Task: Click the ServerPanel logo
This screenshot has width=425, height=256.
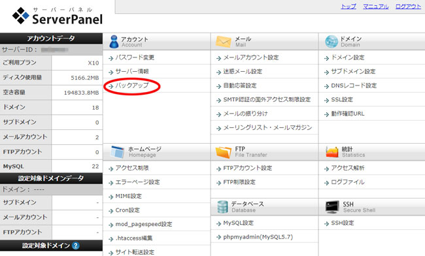Action: click(58, 16)
